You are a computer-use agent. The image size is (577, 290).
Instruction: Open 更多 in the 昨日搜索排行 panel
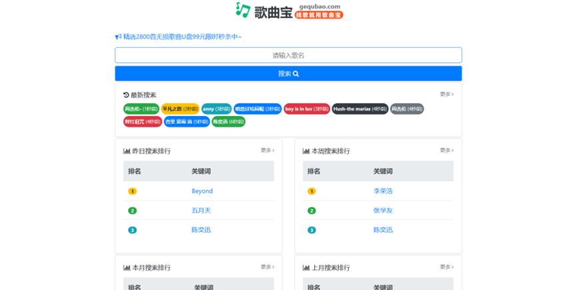[x=267, y=150]
